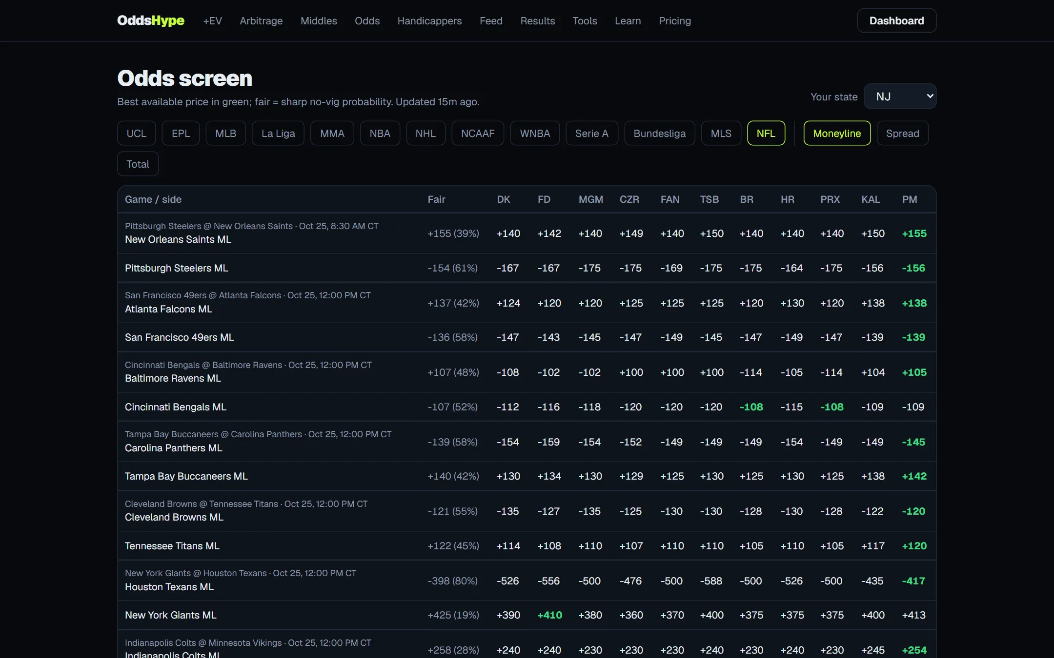Screen dimensions: 1054x658
Task: Click the Pittsburgh Steelers ML row label
Action: [x=177, y=268]
